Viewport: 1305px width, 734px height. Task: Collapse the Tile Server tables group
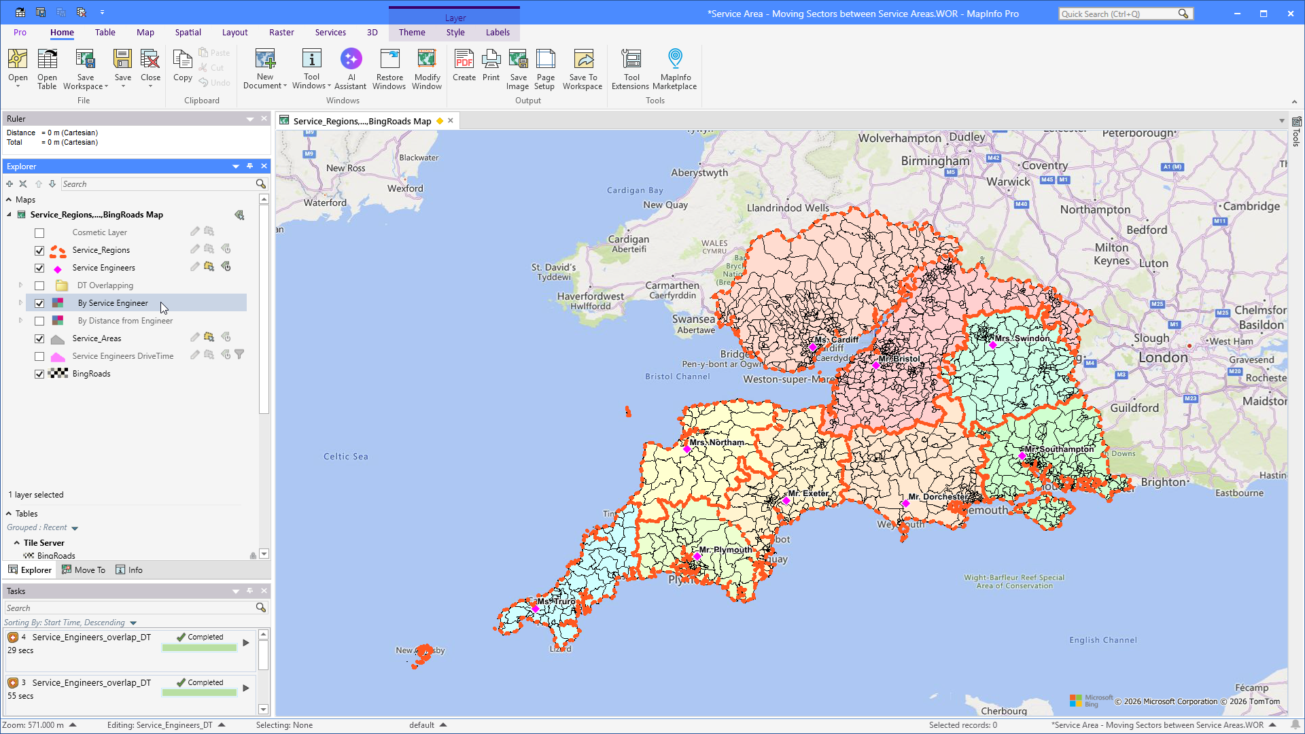coord(16,543)
